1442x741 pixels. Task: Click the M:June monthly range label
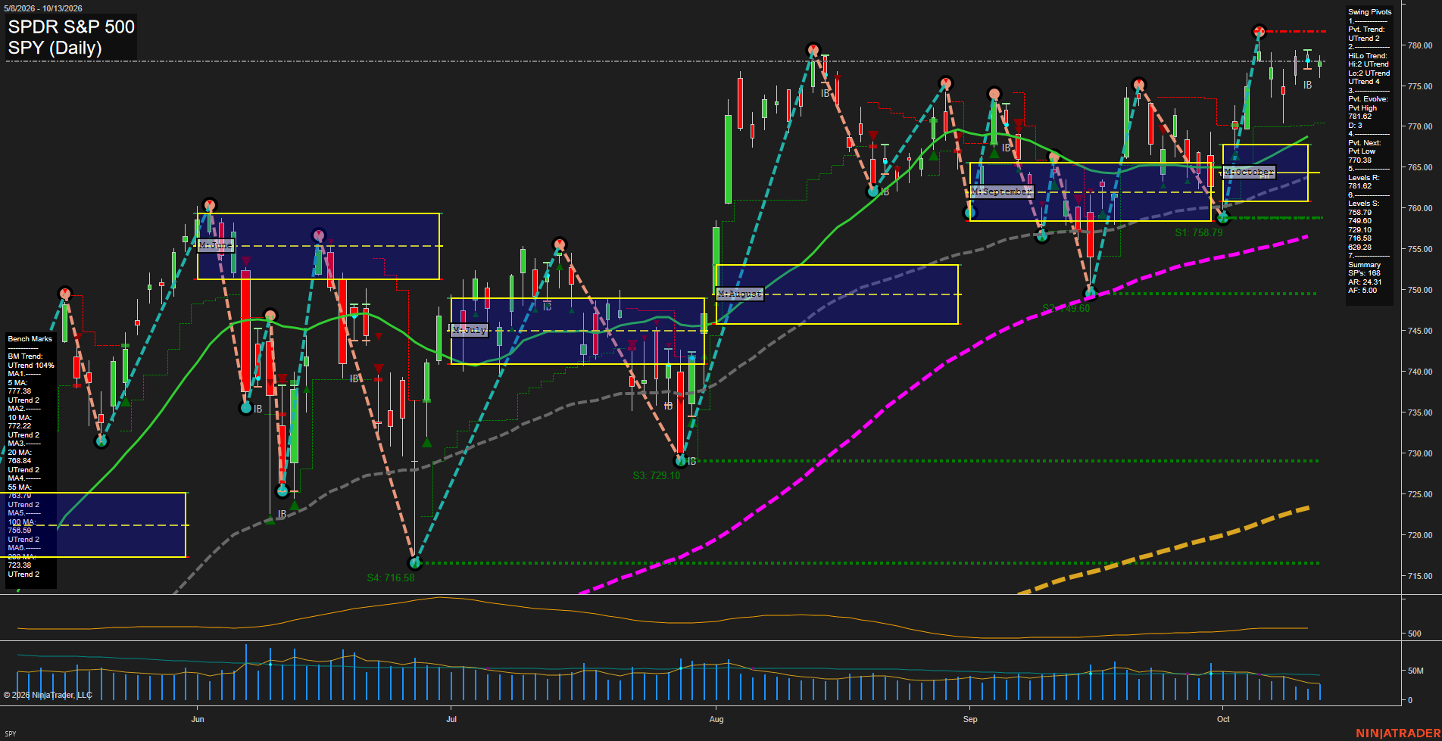[x=216, y=245]
